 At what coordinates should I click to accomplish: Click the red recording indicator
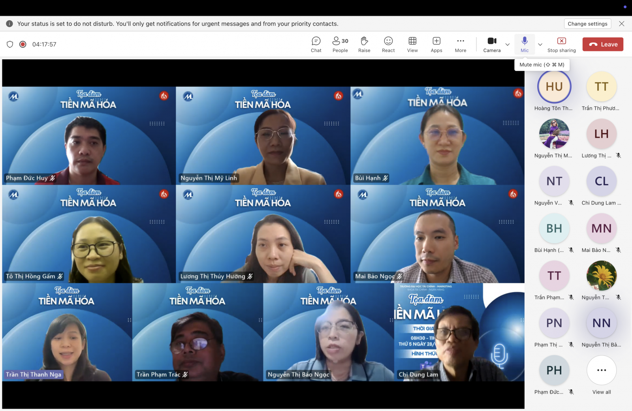pyautogui.click(x=23, y=44)
